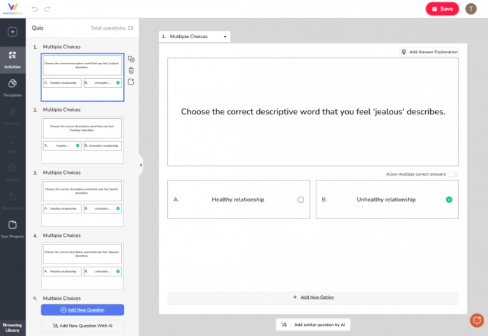Image resolution: width=488 pixels, height=336 pixels.
Task: Collapse the quiz panel with the arrow handle
Action: 140,165
